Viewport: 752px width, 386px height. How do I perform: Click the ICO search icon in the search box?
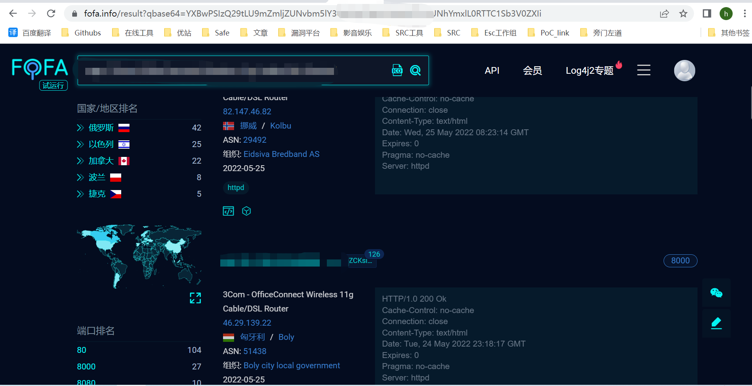point(397,70)
